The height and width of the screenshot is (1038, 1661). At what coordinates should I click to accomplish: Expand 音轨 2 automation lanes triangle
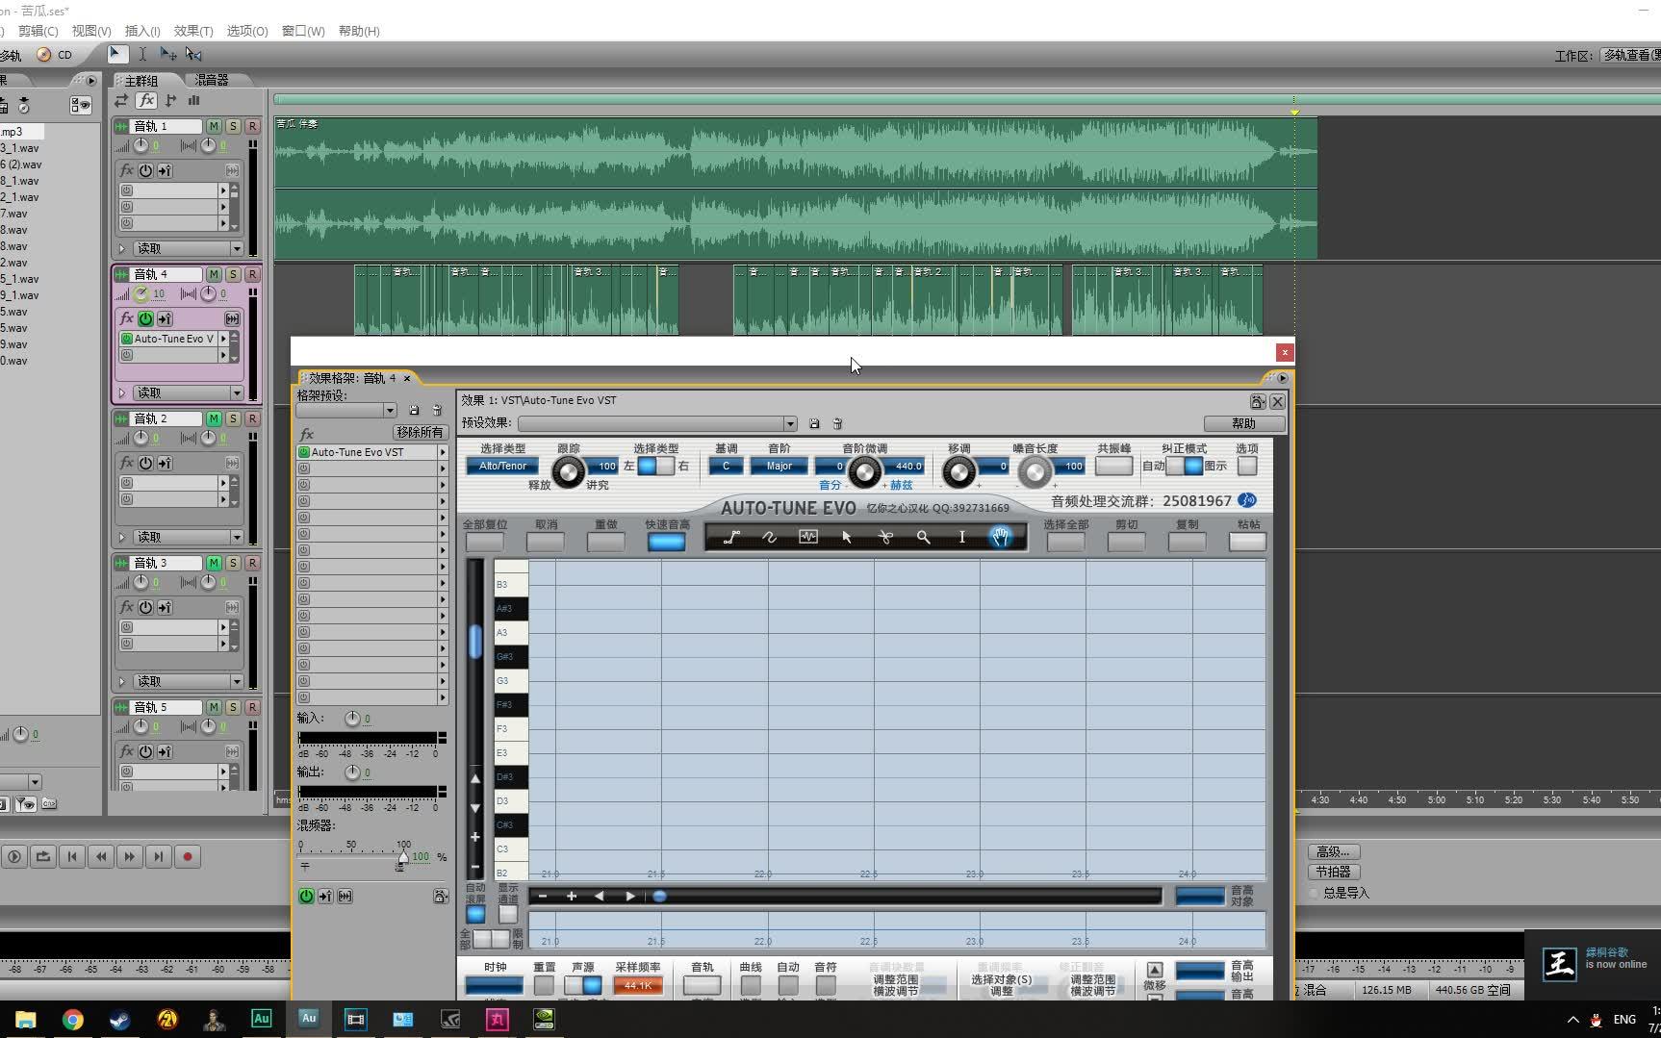point(122,537)
